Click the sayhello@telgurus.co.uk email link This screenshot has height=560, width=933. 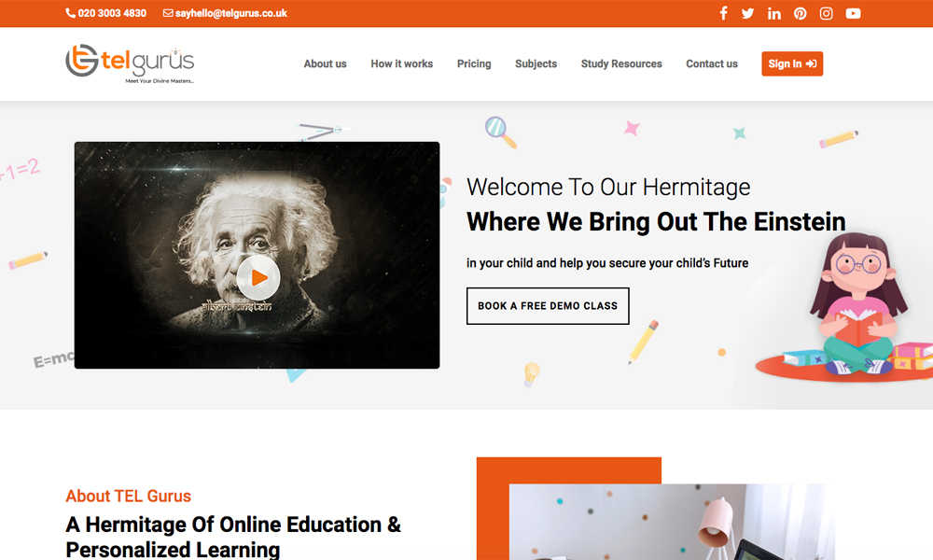point(230,13)
